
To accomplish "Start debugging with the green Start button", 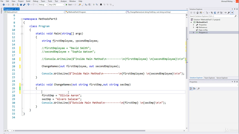I will (x=69, y=5).
